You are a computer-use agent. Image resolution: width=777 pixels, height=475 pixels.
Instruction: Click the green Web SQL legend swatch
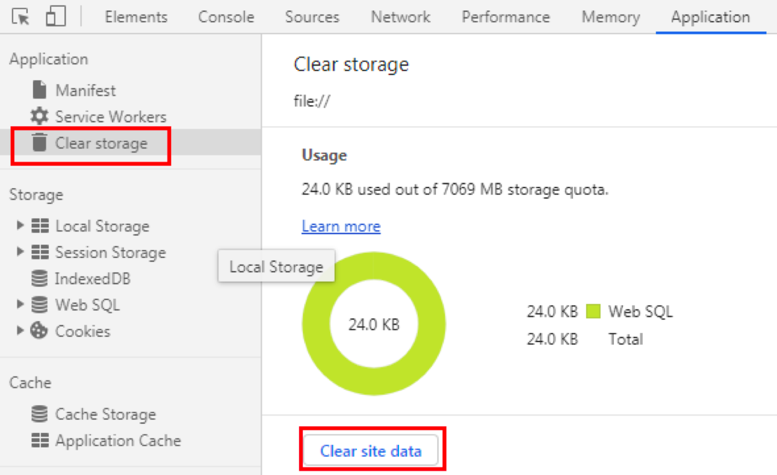tap(593, 311)
